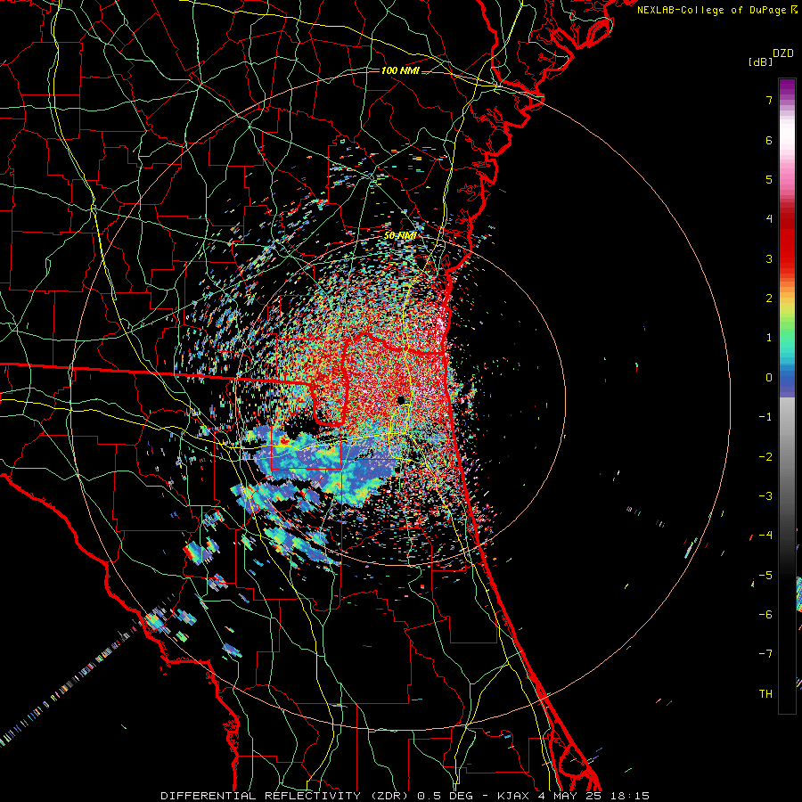Click the 5 tick on color scale

point(769,179)
